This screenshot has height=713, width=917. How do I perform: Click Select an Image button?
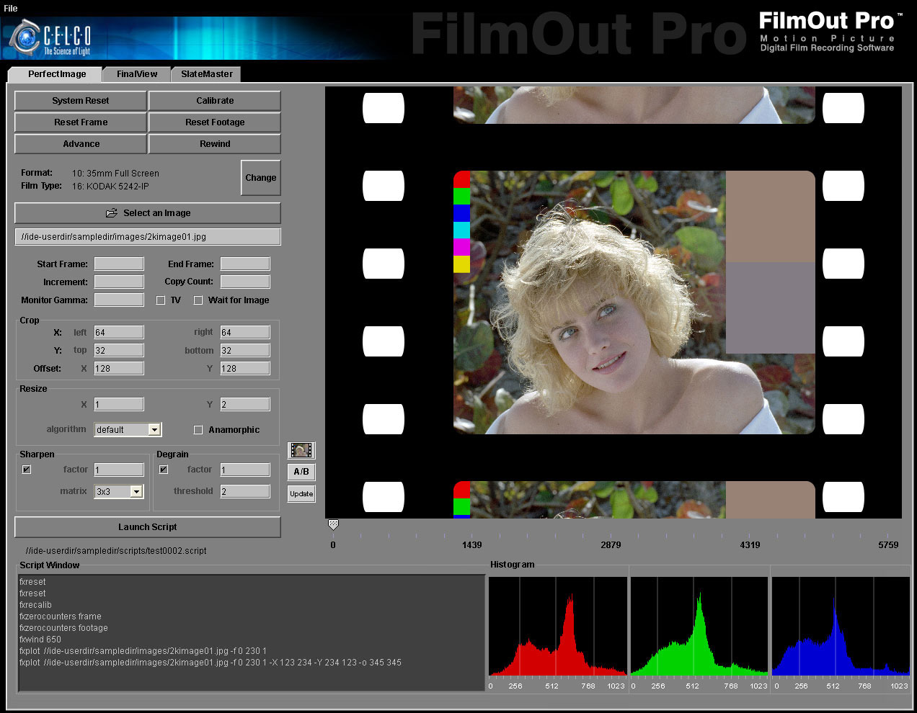pos(148,213)
